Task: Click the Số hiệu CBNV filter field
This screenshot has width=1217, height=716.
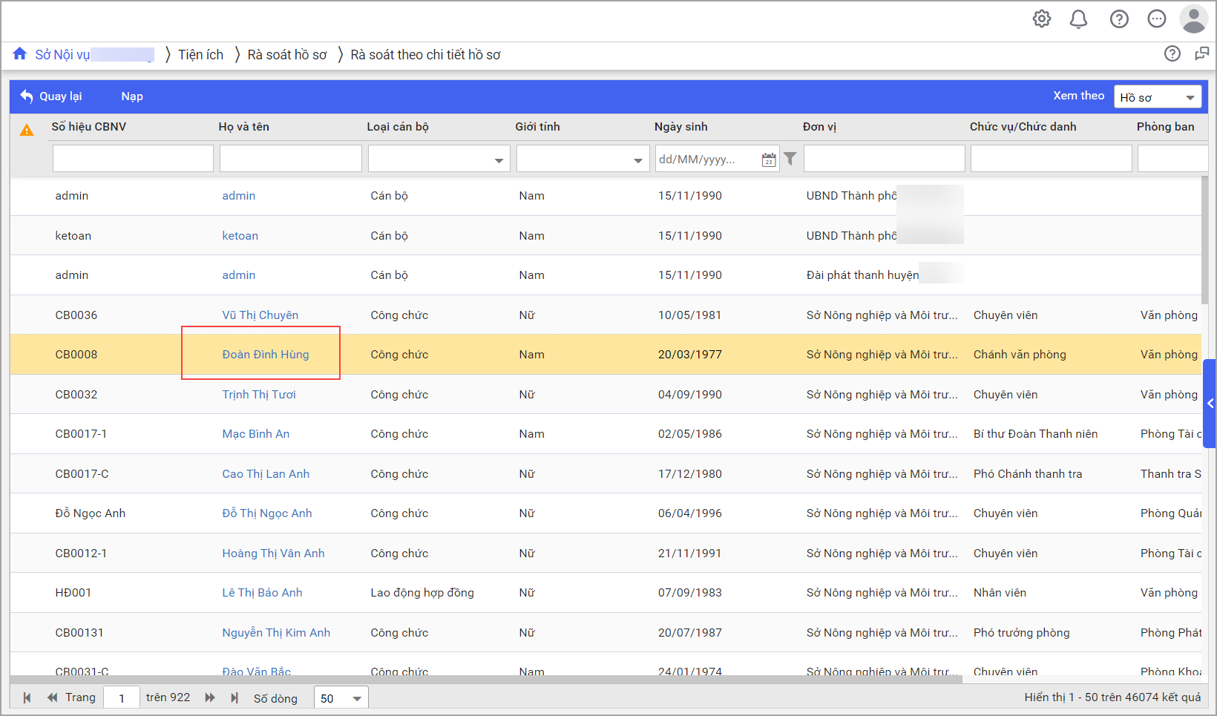Action: [x=133, y=159]
